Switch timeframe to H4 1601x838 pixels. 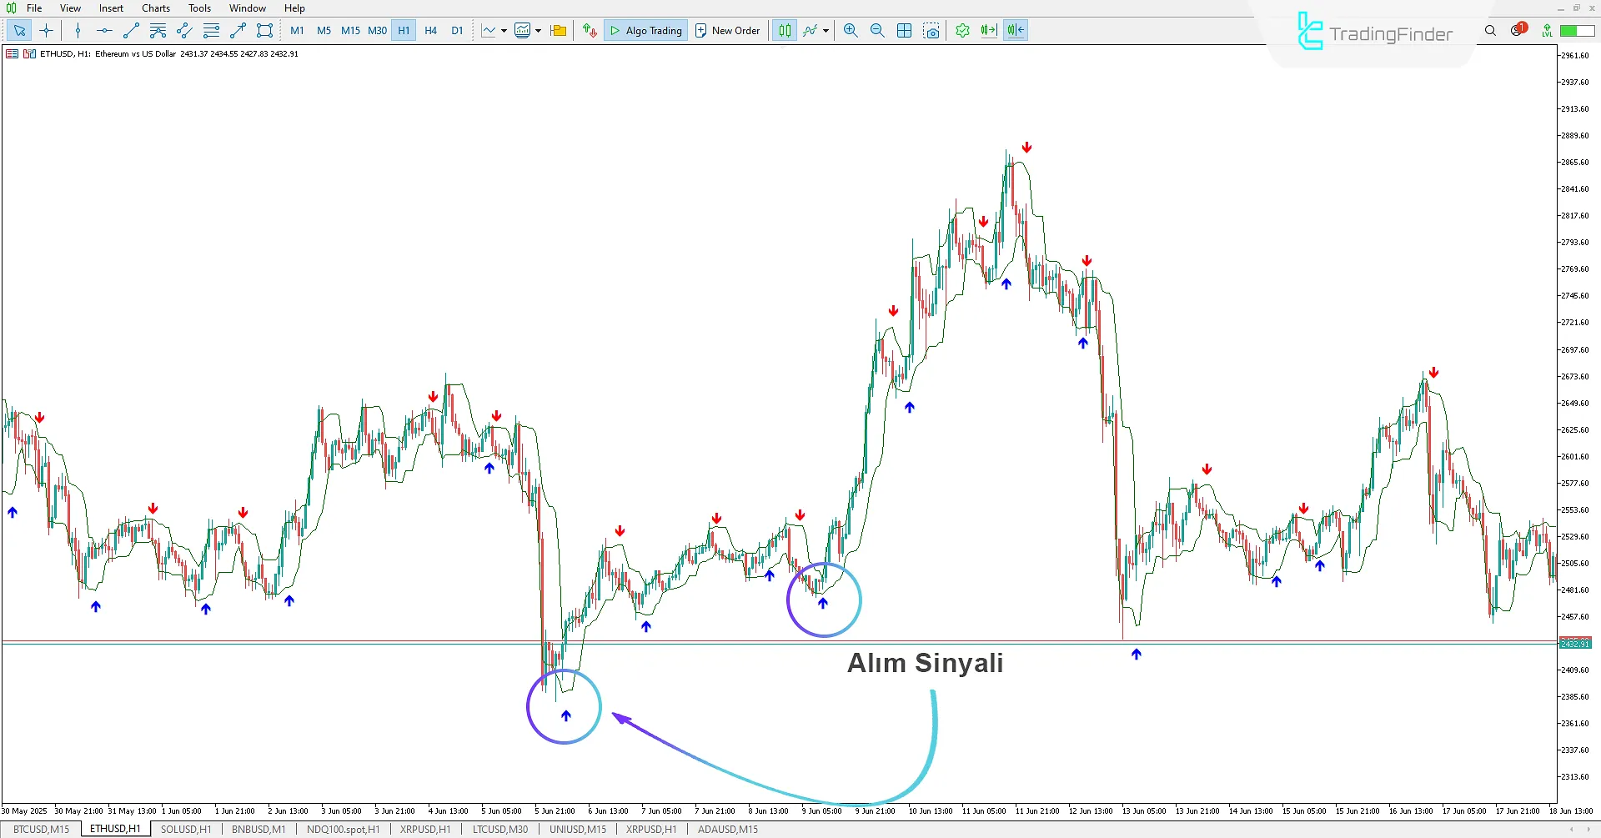point(430,30)
